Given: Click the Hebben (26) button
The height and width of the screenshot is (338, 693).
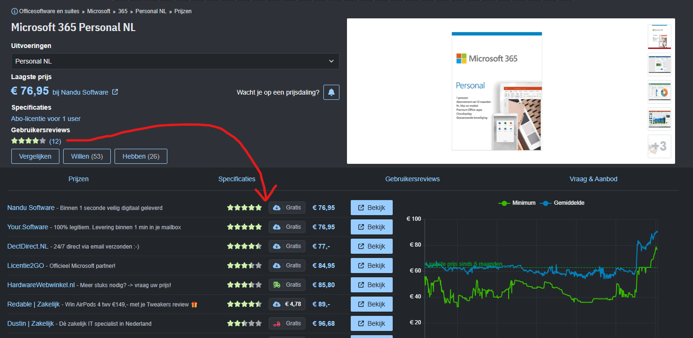Looking at the screenshot, I should (x=140, y=156).
